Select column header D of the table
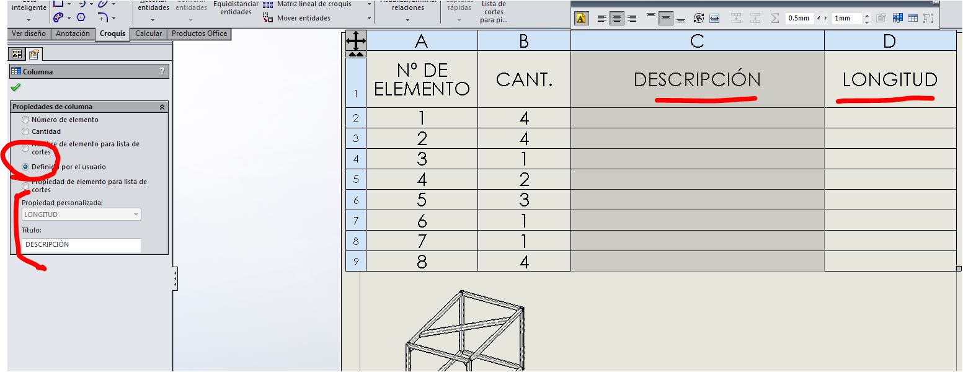 (x=890, y=41)
